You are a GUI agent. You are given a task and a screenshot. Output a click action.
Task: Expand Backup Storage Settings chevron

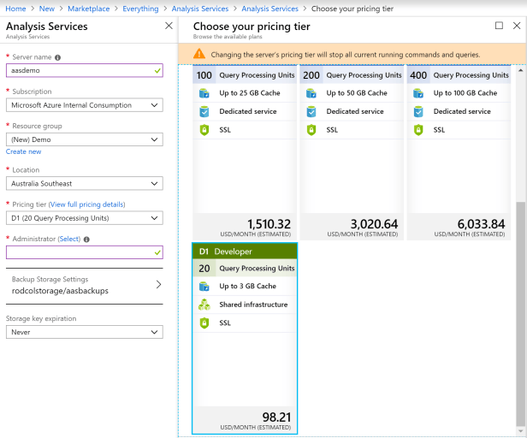click(x=158, y=285)
